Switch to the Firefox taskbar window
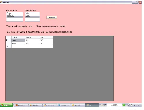The width and height of the screenshot is (144, 110). coord(21,105)
